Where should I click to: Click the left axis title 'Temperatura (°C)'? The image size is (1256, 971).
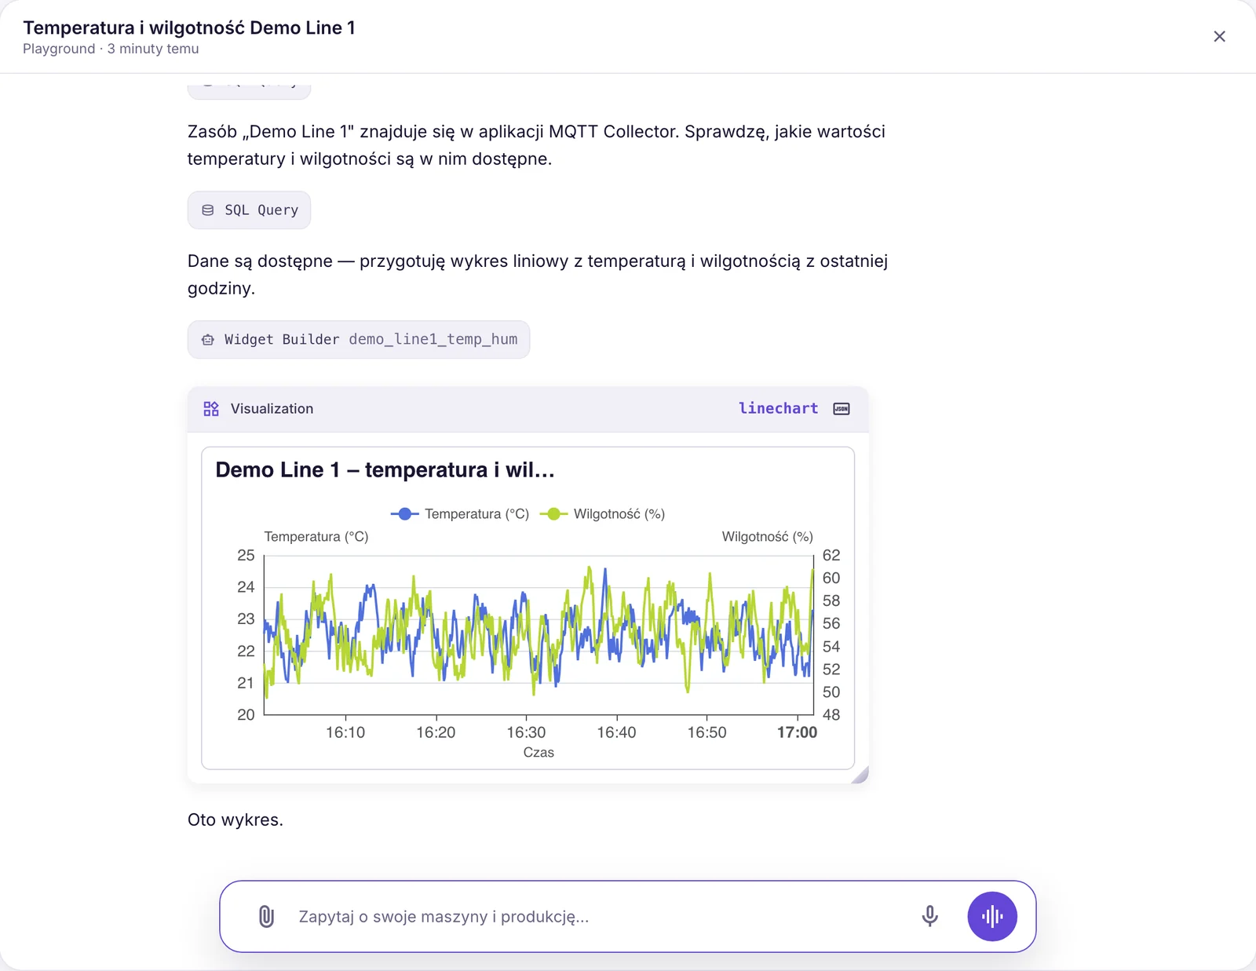pyautogui.click(x=316, y=537)
